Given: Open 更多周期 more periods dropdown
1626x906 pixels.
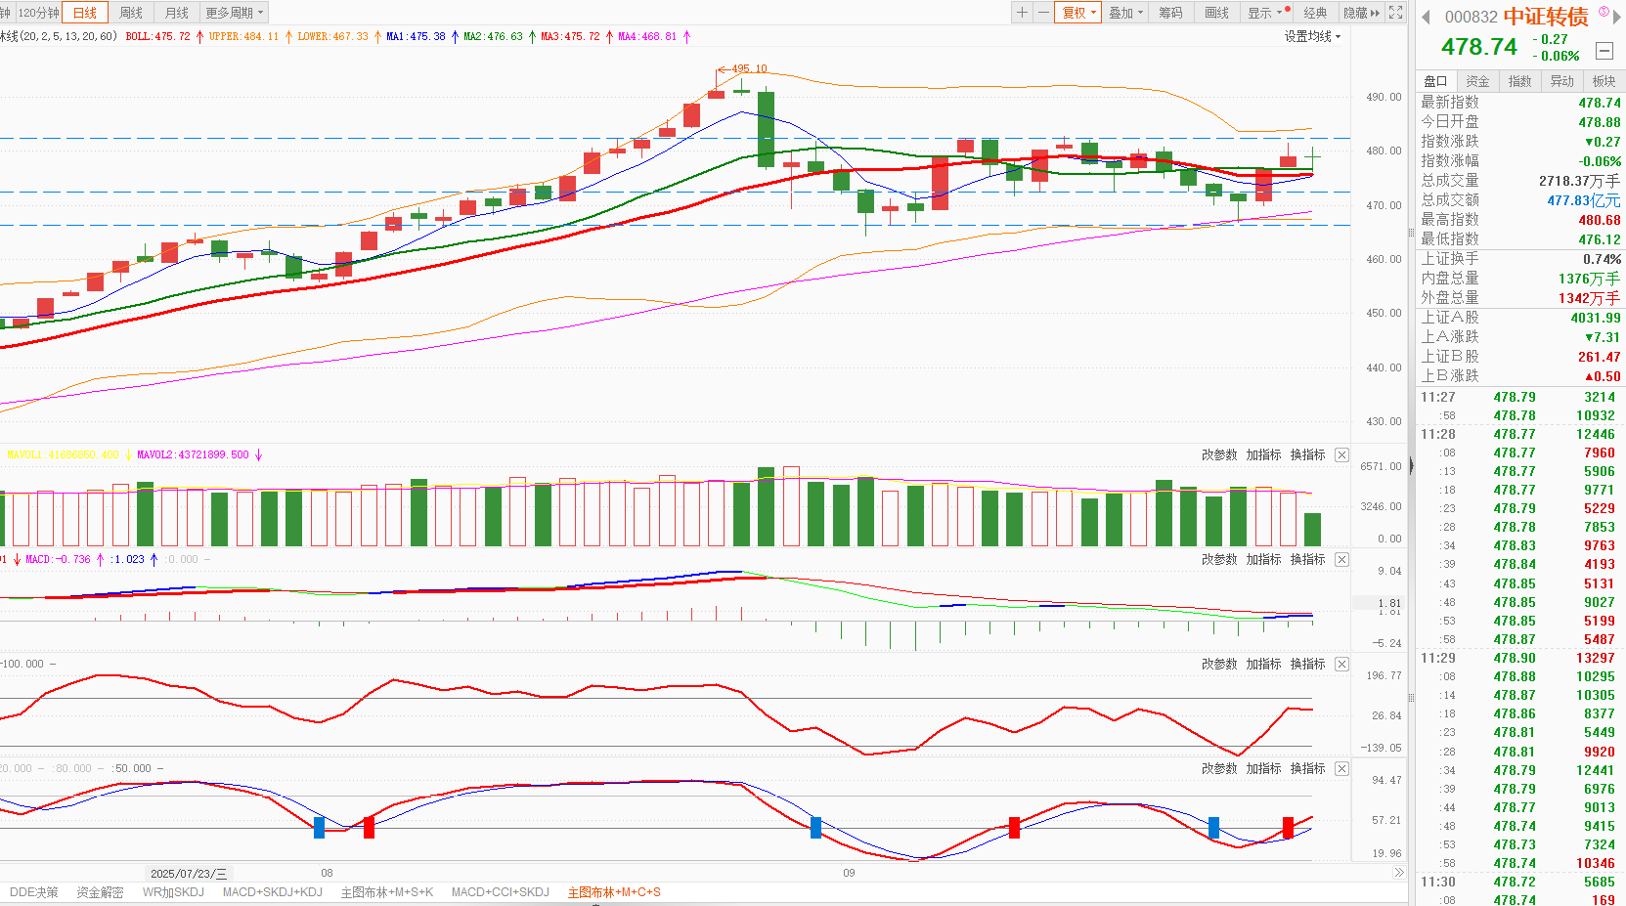Looking at the screenshot, I should 234,13.
